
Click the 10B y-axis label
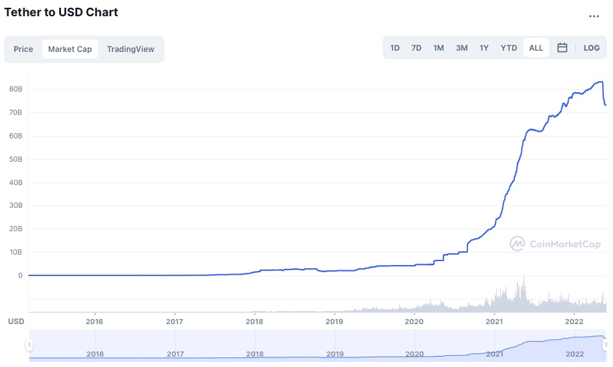pos(16,253)
